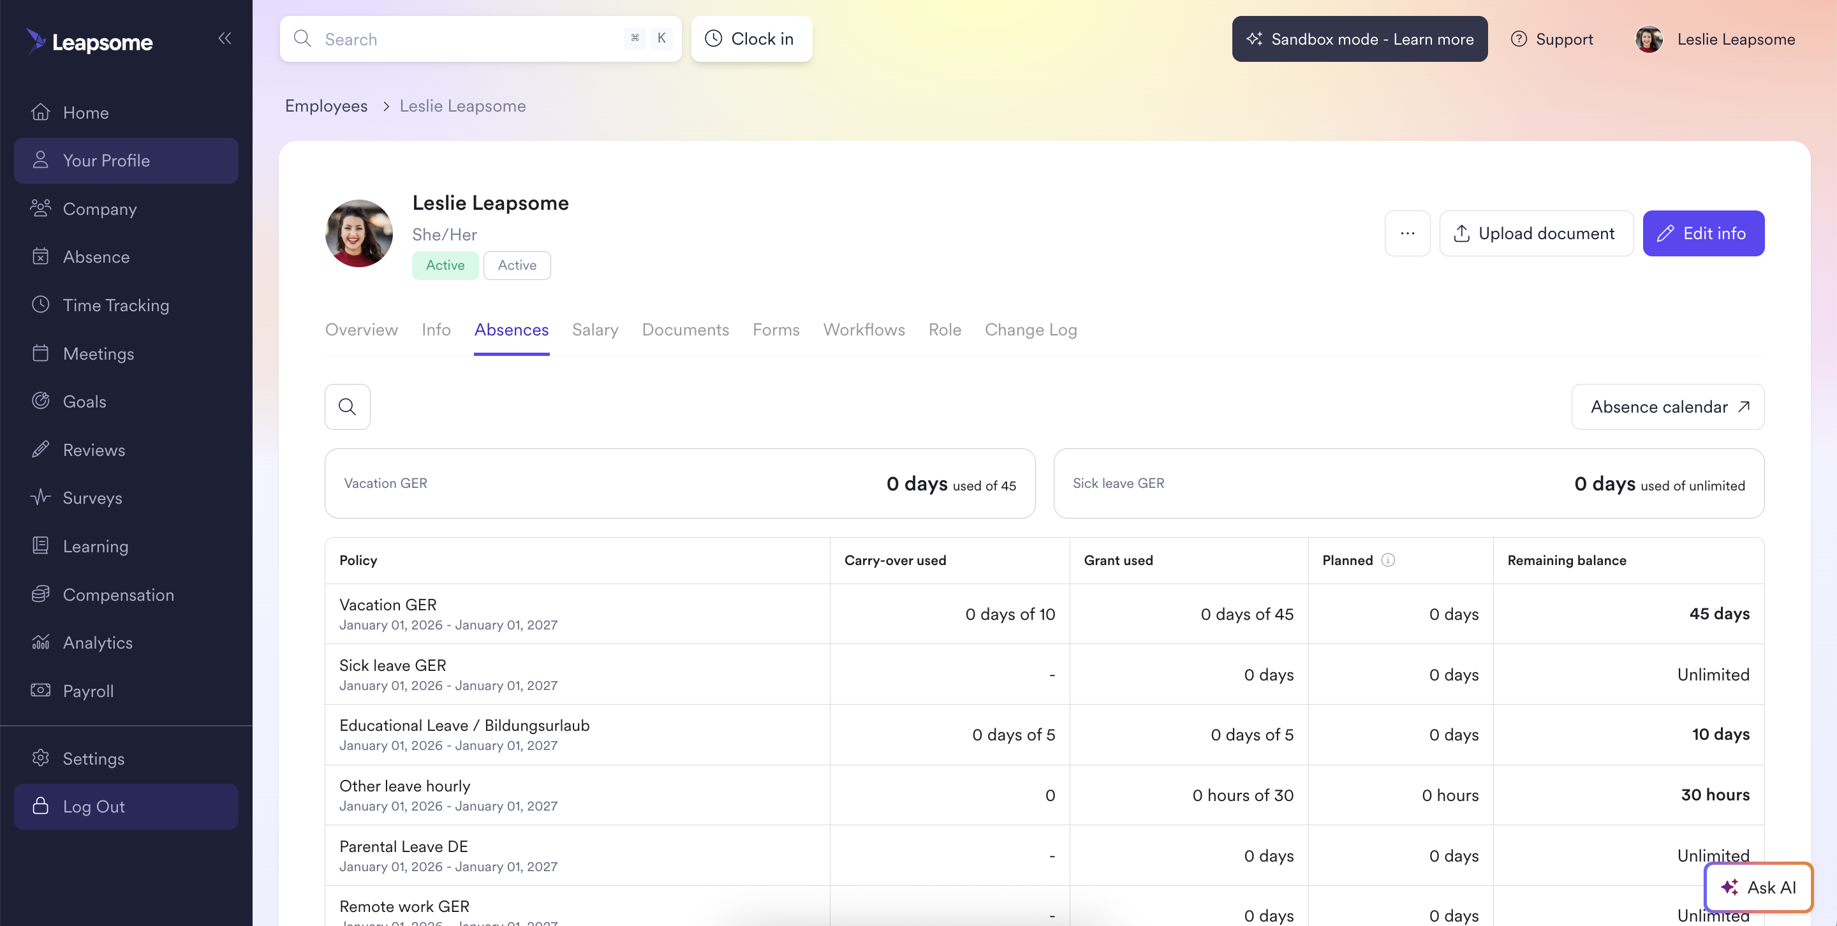Open Your Profile in the sidebar

pos(126,161)
